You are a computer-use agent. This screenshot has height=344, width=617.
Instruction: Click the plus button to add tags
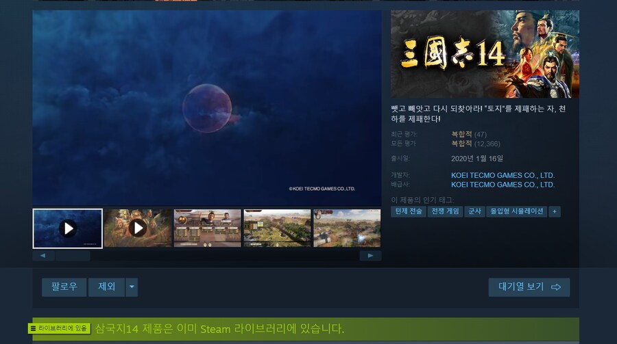[555, 211]
